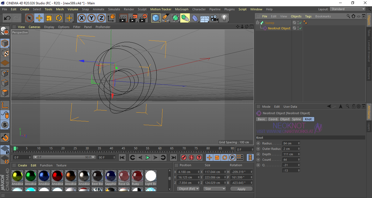This screenshot has height=198, width=372.
Task: Add a Light object
Action: tap(224, 18)
